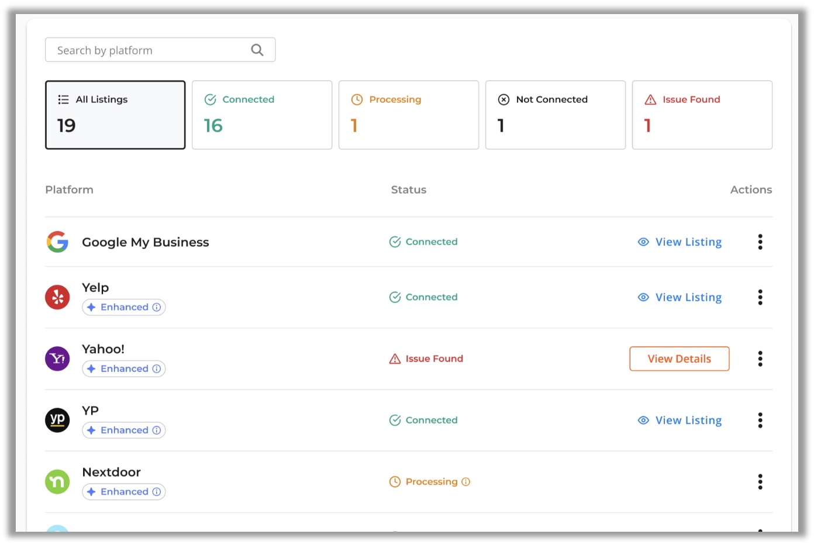Click the YP platform name
This screenshot has width=814, height=544.
[91, 411]
